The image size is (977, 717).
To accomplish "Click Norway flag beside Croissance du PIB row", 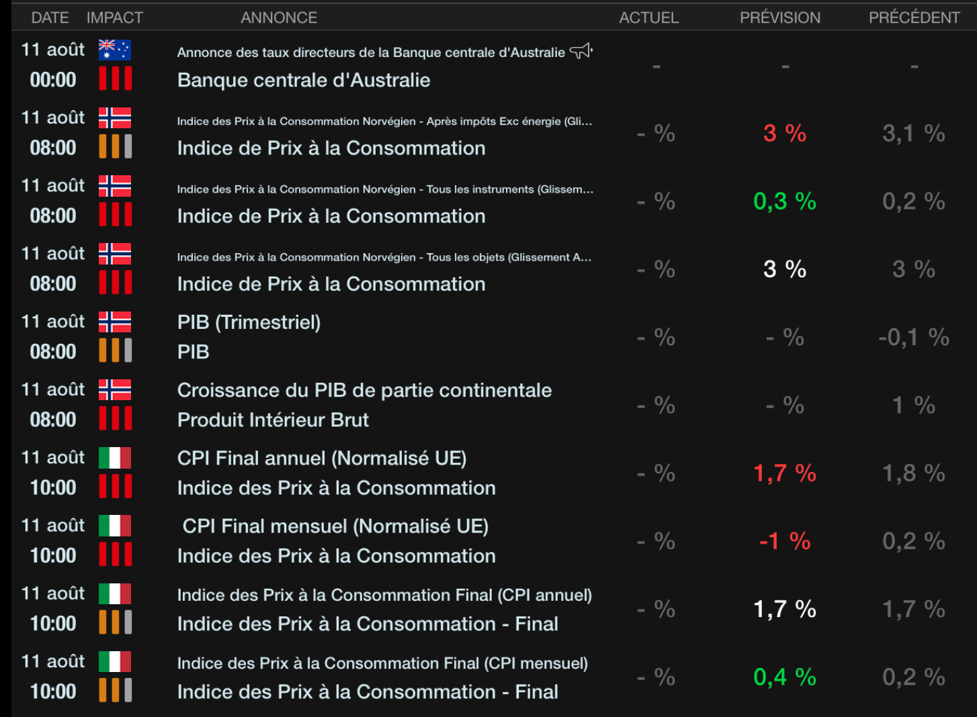I will pyautogui.click(x=115, y=390).
